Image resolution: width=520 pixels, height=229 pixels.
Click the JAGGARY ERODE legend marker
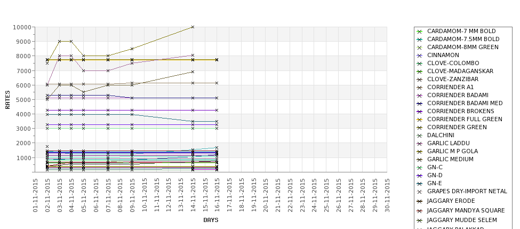point(419,201)
